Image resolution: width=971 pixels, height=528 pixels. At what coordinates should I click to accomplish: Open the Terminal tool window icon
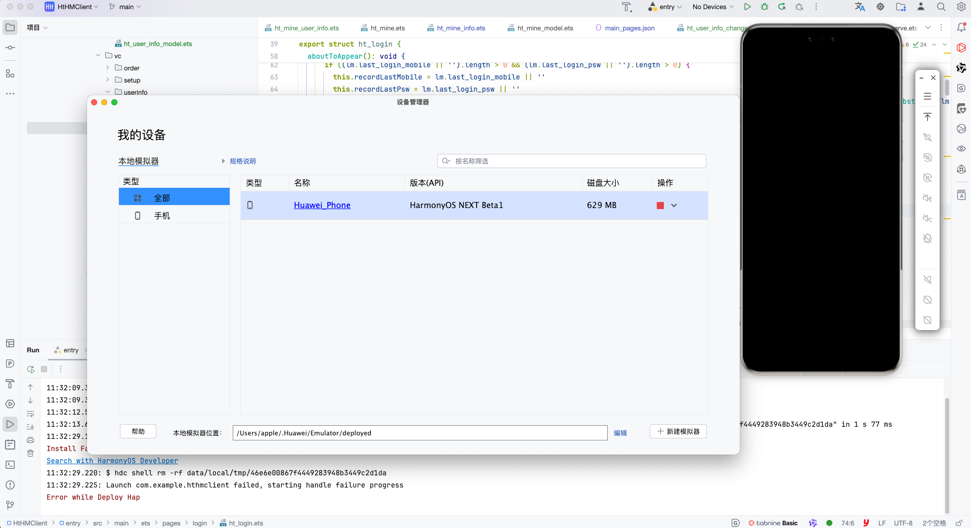coord(10,465)
